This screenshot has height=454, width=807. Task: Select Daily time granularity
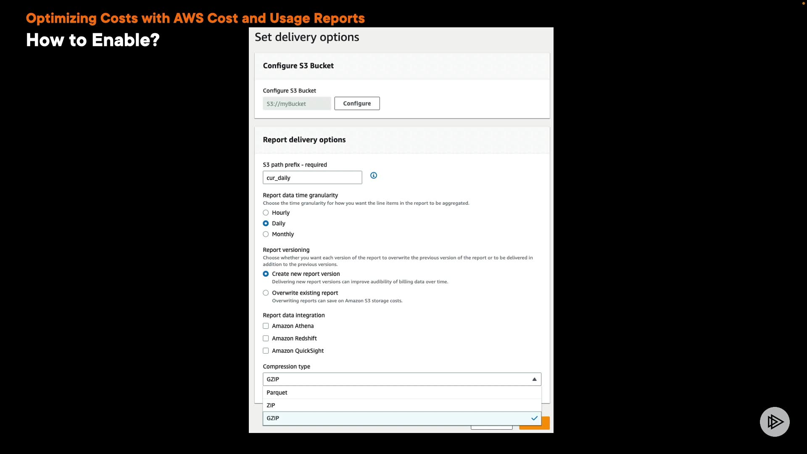point(266,223)
